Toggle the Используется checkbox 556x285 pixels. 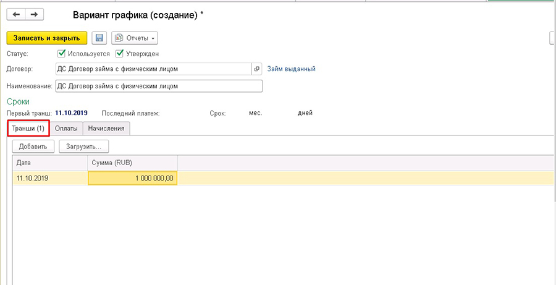pyautogui.click(x=61, y=54)
